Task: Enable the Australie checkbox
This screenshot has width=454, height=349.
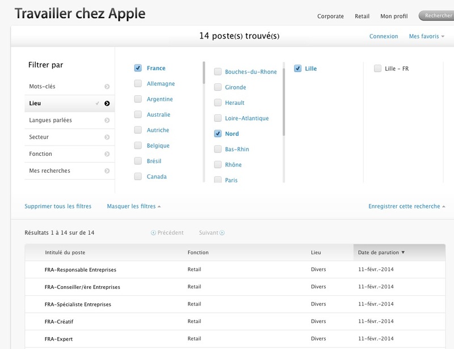Action: click(x=138, y=114)
